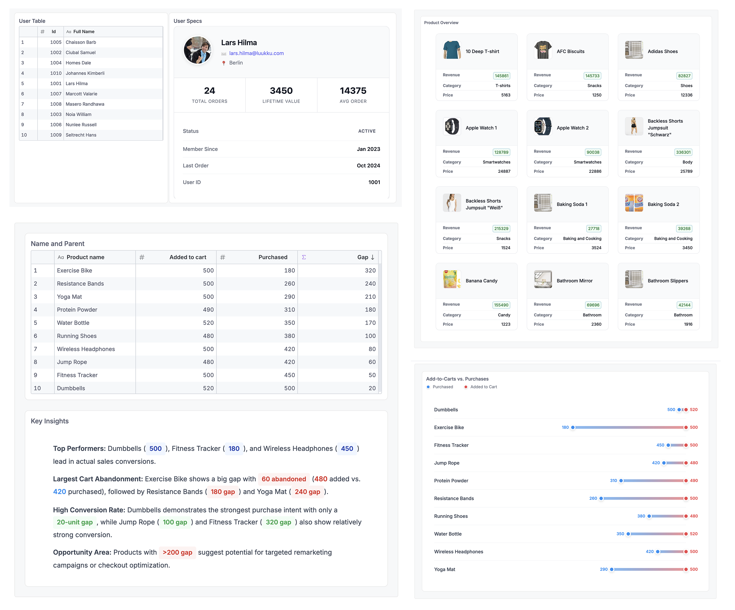Toggle the Purchased legend in the chart
The height and width of the screenshot is (610, 735).
(440, 387)
